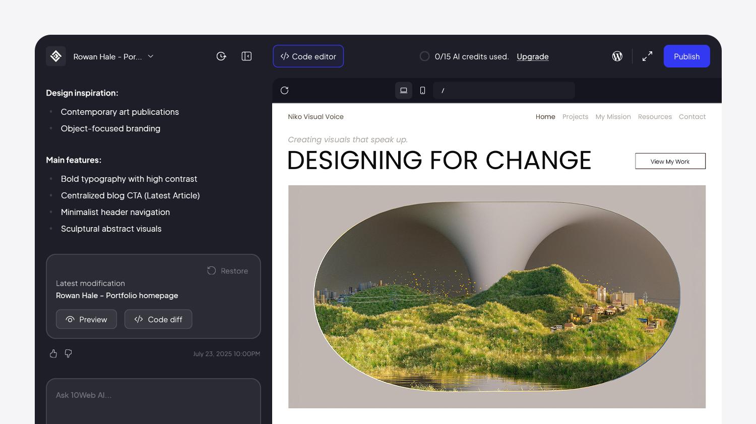The height and width of the screenshot is (424, 756).
Task: Go to My Mission nav item
Action: [x=613, y=117]
